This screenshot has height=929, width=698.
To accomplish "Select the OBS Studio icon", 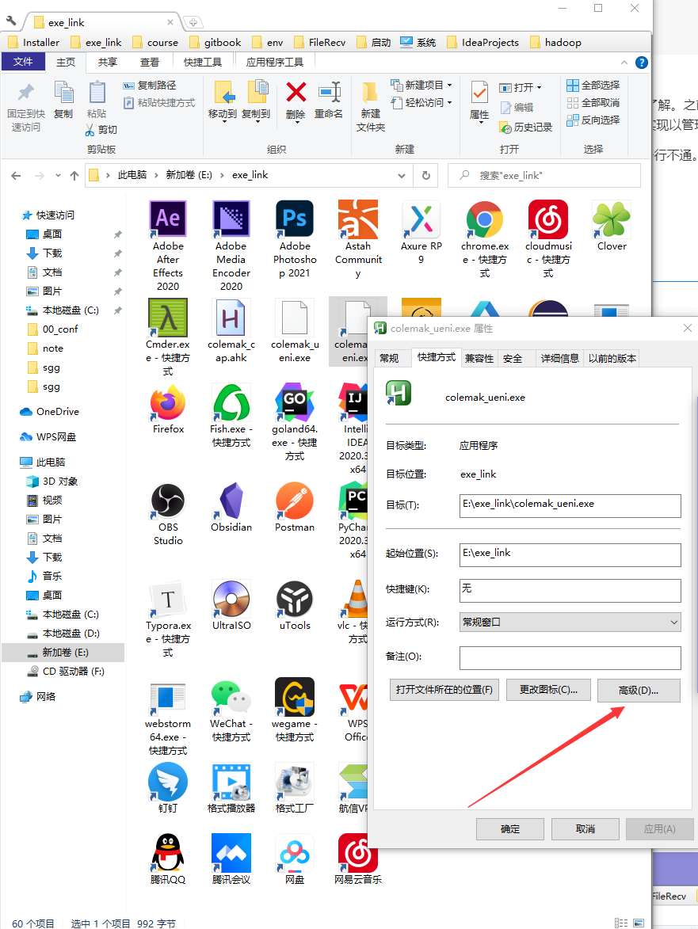I will (x=168, y=501).
